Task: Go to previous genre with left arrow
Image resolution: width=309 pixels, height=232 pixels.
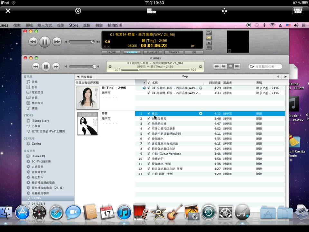Action: coord(278,77)
